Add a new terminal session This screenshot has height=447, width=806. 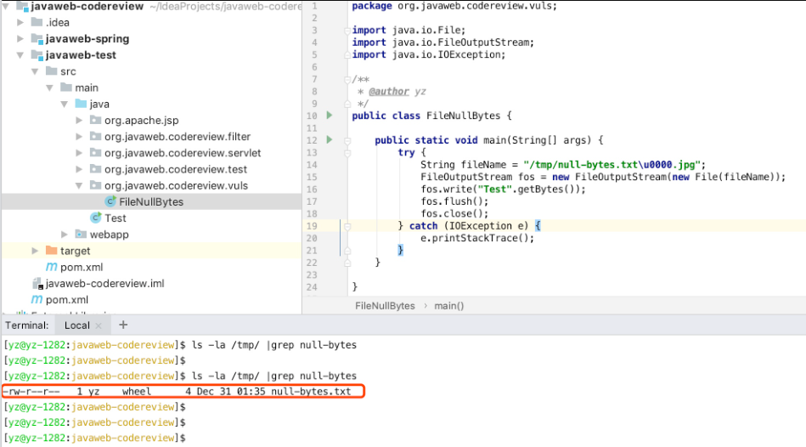tap(123, 325)
